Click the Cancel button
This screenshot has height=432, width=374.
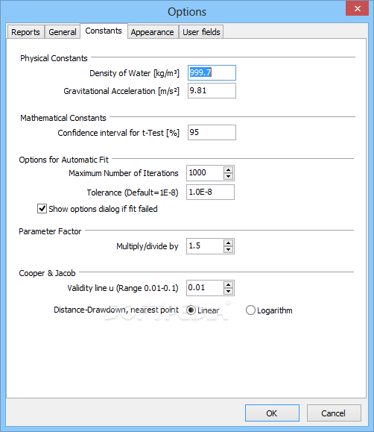click(334, 413)
